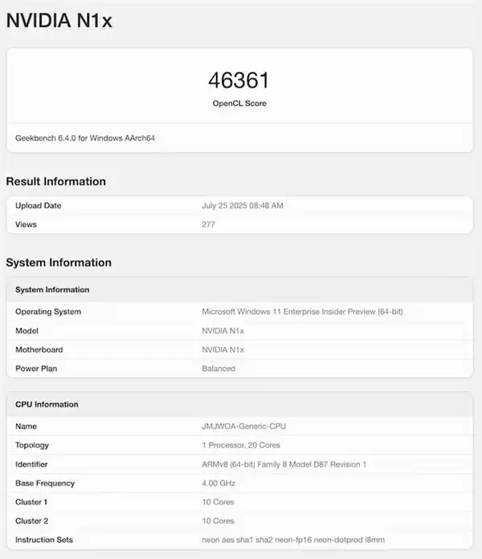Select the ARMv8 Family 8 Model D87 value
The width and height of the screenshot is (482, 559).
pos(284,464)
